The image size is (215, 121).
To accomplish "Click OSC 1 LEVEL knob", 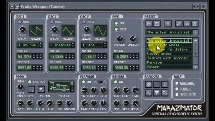I will (x=23, y=29).
